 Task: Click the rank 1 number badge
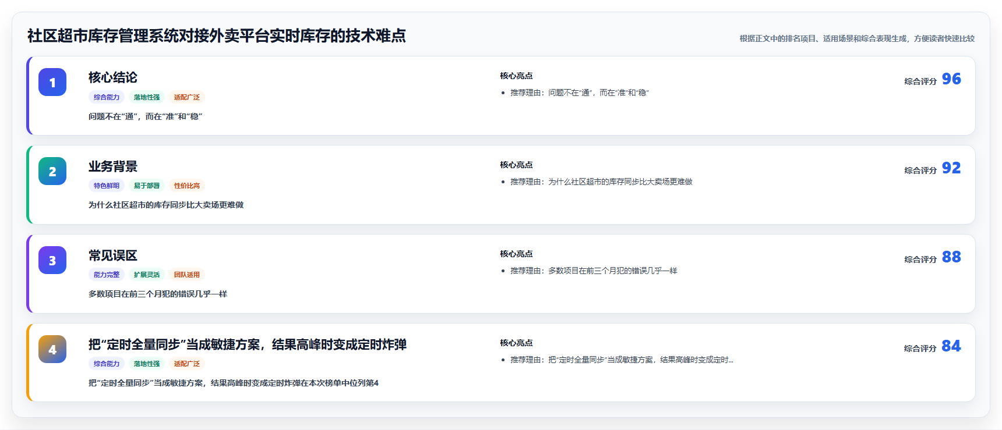[52, 82]
